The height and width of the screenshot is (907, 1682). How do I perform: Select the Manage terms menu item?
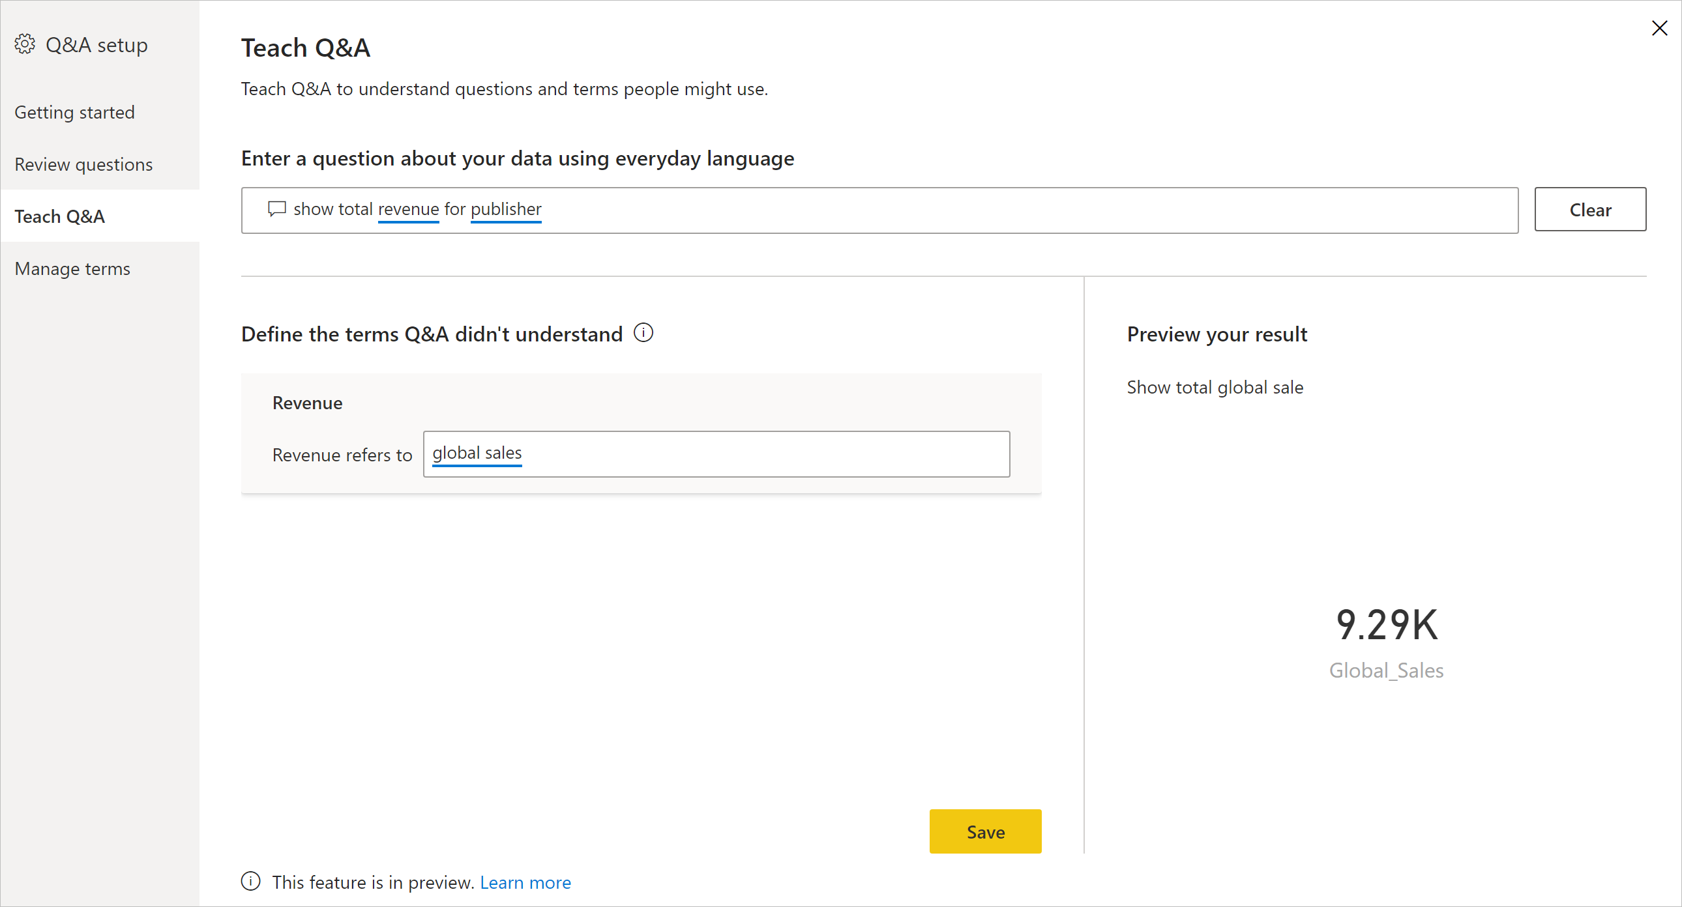pos(72,267)
